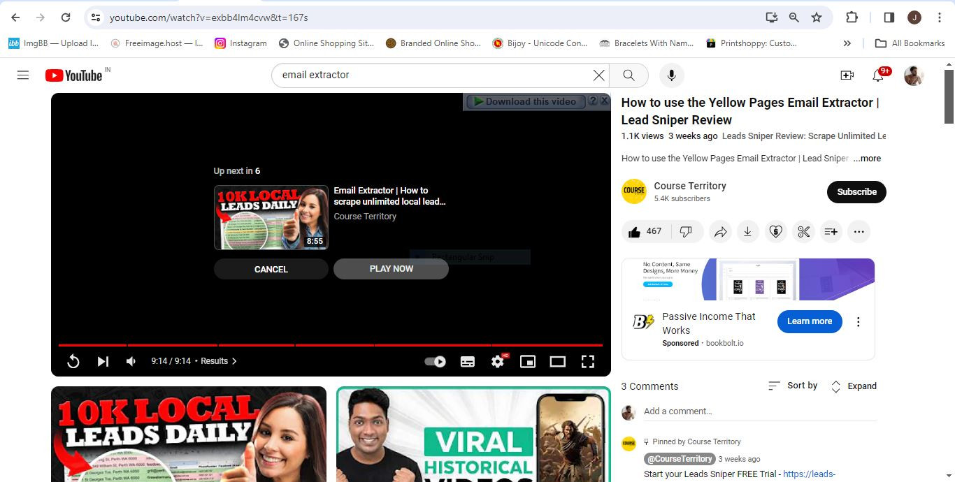Viewport: 955px width, 482px height.
Task: Open the YouTube hamburger guide menu
Action: (x=23, y=75)
